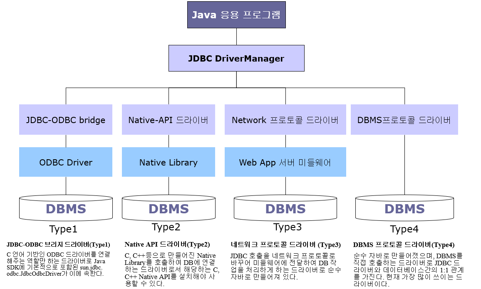Select the DBMS cylinder under Type2
This screenshot has width=481, height=289.
(x=168, y=208)
